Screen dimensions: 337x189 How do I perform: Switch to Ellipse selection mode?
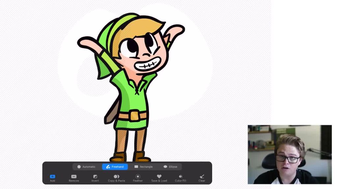(170, 167)
